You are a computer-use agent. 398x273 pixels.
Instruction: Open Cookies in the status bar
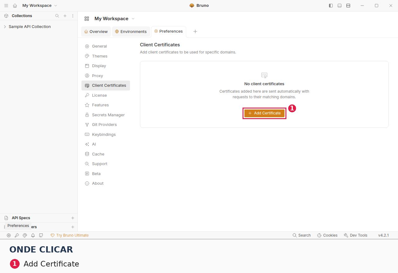click(x=327, y=235)
